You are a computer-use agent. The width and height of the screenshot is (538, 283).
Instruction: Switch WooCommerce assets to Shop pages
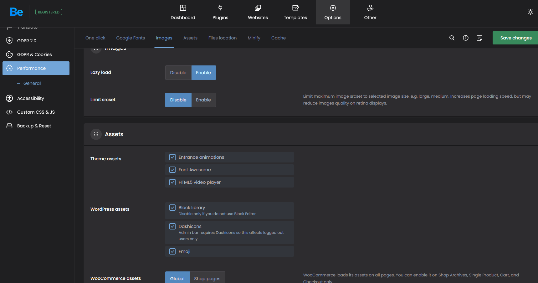(207, 278)
